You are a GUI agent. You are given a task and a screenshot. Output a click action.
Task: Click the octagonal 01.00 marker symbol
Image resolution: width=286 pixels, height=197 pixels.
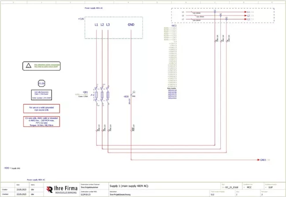click(41, 83)
